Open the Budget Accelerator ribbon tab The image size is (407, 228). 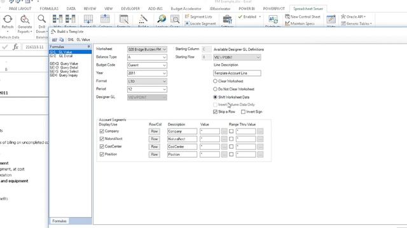pos(186,8)
